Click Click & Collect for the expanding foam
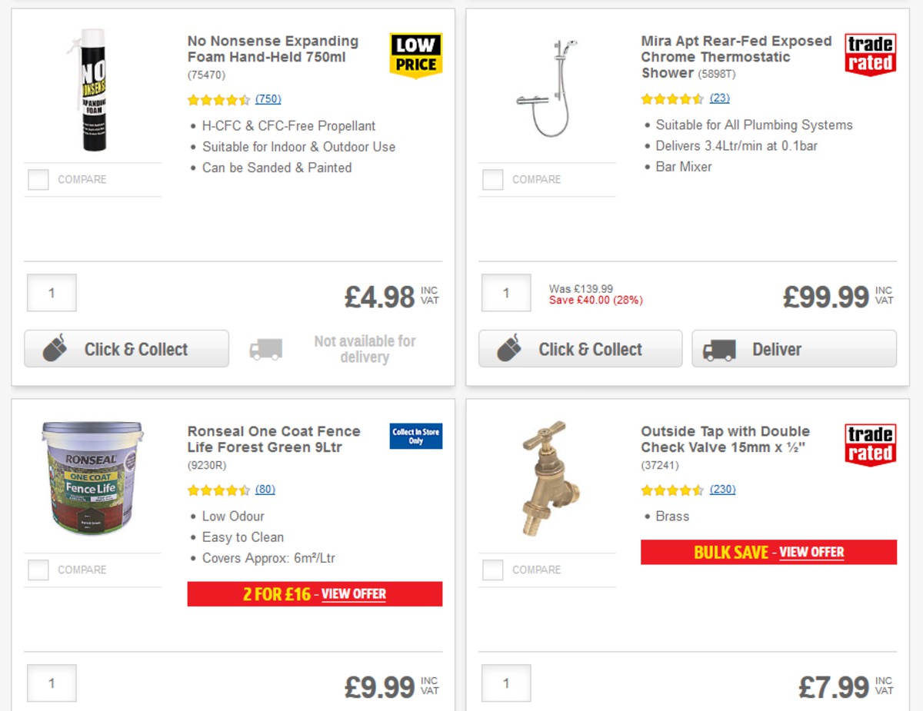 click(x=126, y=348)
